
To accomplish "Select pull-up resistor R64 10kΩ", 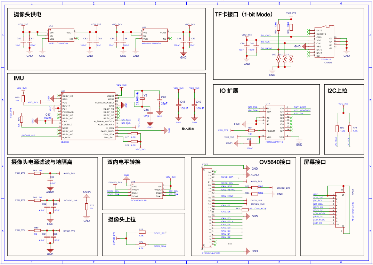I will pos(278,28).
